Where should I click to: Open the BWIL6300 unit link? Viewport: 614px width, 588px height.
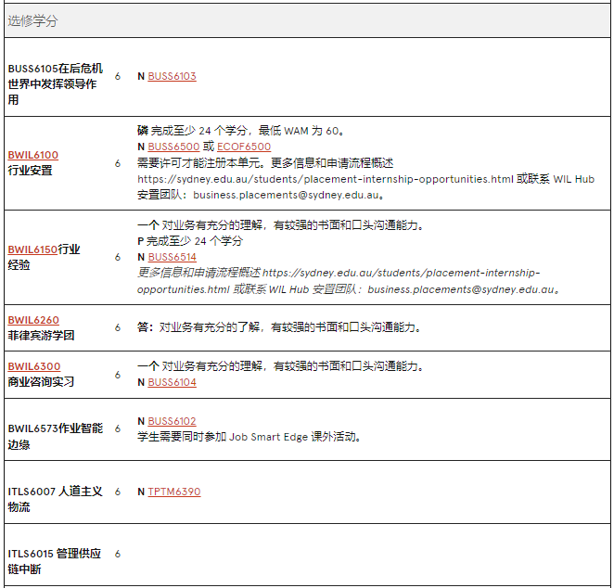click(x=34, y=366)
